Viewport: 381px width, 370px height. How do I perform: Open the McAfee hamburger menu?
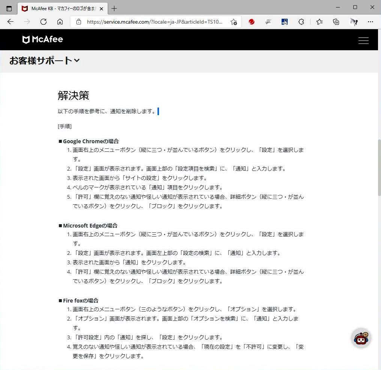click(363, 40)
